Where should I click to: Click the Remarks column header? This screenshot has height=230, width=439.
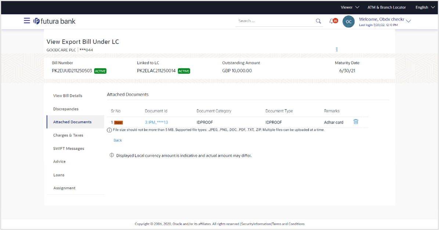coord(332,111)
